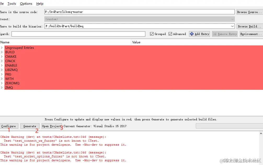Expand the ZMQ group arrow
Viewport: 263px width, 165px height.
point(2,88)
